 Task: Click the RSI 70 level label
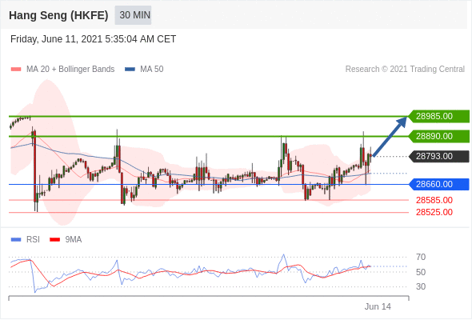click(421, 257)
